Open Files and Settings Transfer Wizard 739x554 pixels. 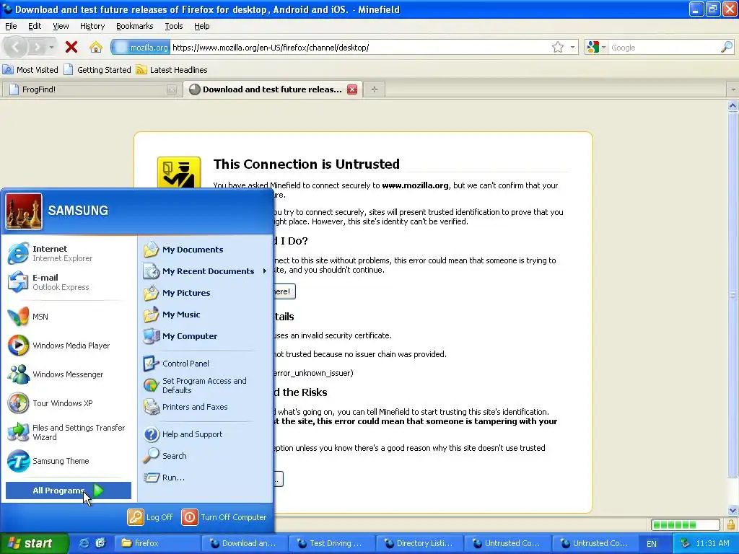[69, 432]
